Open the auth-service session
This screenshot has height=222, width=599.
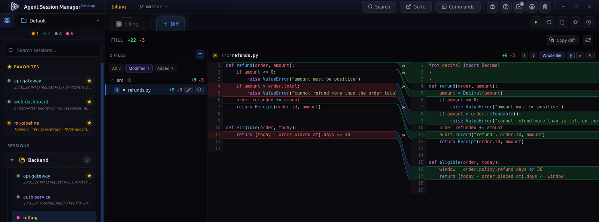tap(54, 200)
